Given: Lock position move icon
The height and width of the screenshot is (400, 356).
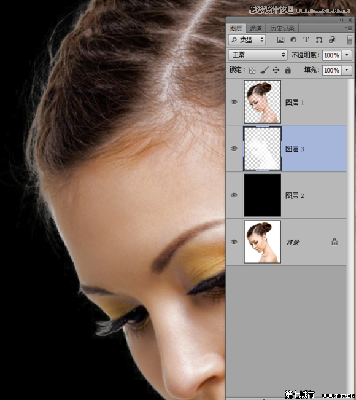Looking at the screenshot, I should tap(276, 70).
